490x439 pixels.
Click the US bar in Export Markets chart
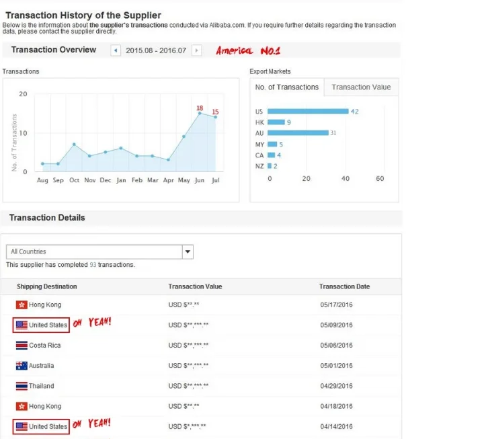pos(308,112)
